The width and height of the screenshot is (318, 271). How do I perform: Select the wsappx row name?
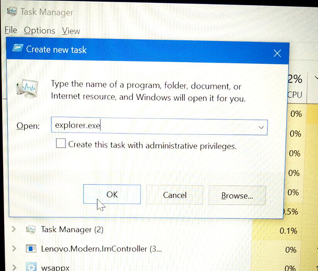[x=55, y=268]
